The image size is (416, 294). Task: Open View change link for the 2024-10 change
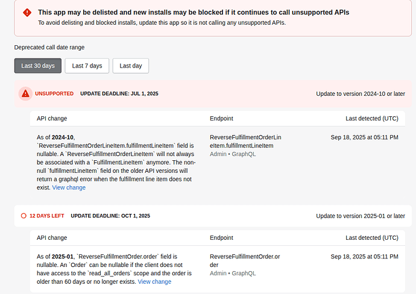[x=69, y=188]
